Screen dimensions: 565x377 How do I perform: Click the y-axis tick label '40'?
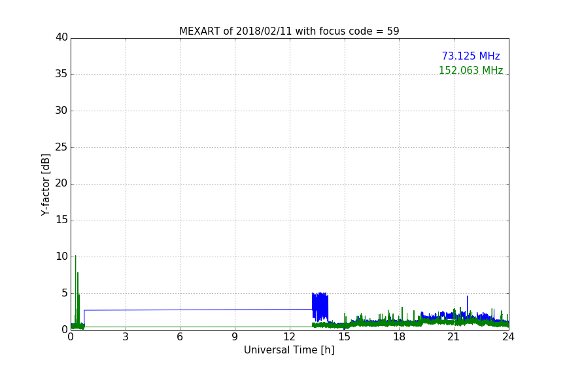pyautogui.click(x=61, y=37)
